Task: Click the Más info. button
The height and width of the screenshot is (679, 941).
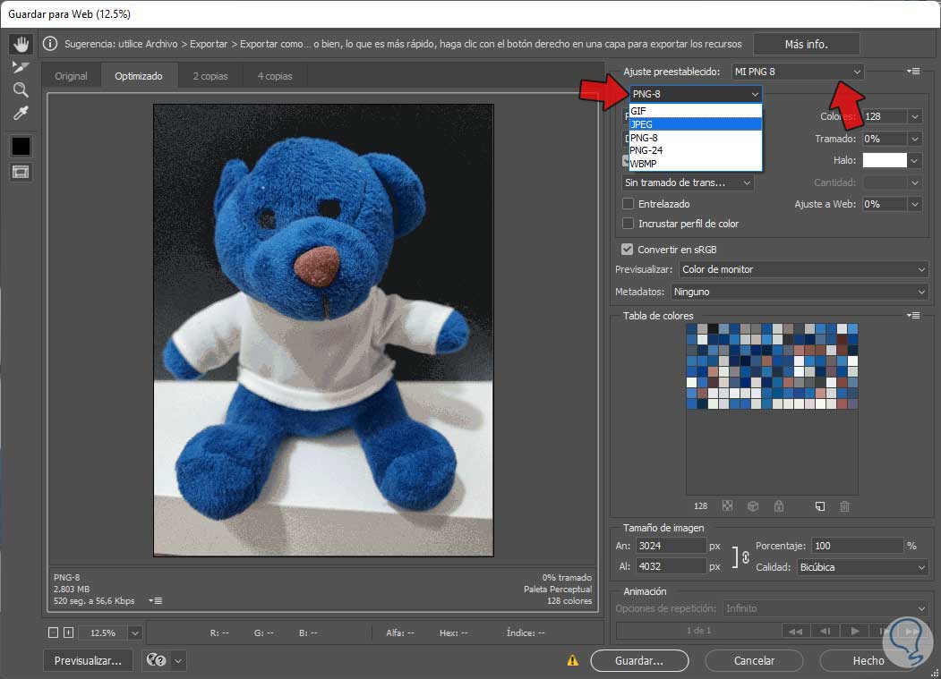Action: [x=806, y=45]
